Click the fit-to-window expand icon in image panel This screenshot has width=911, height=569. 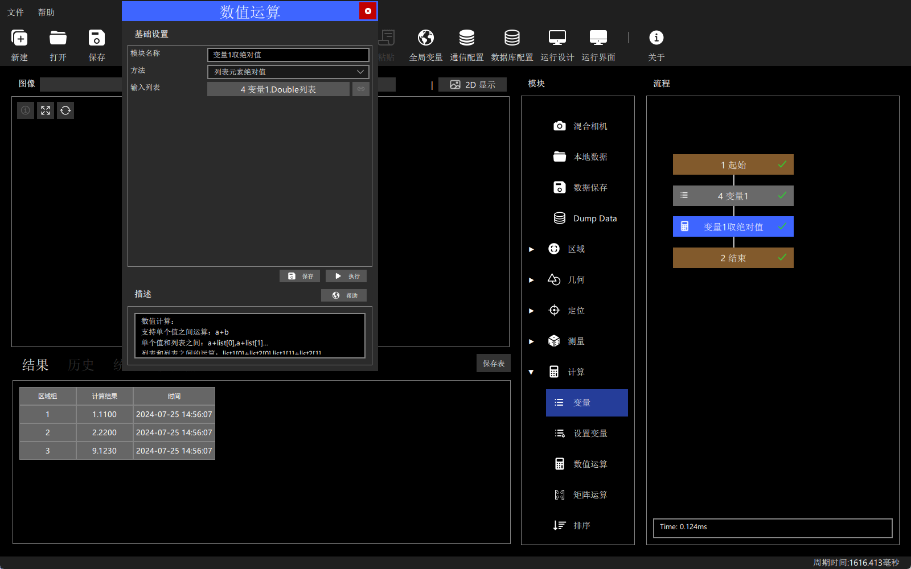coord(46,110)
